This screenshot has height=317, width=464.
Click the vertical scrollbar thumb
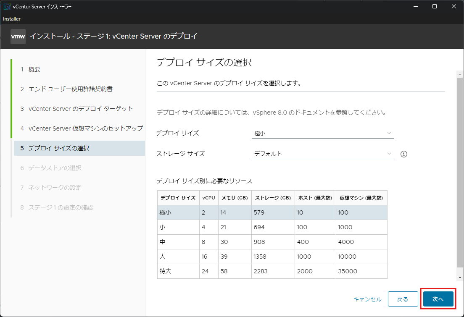click(459, 172)
